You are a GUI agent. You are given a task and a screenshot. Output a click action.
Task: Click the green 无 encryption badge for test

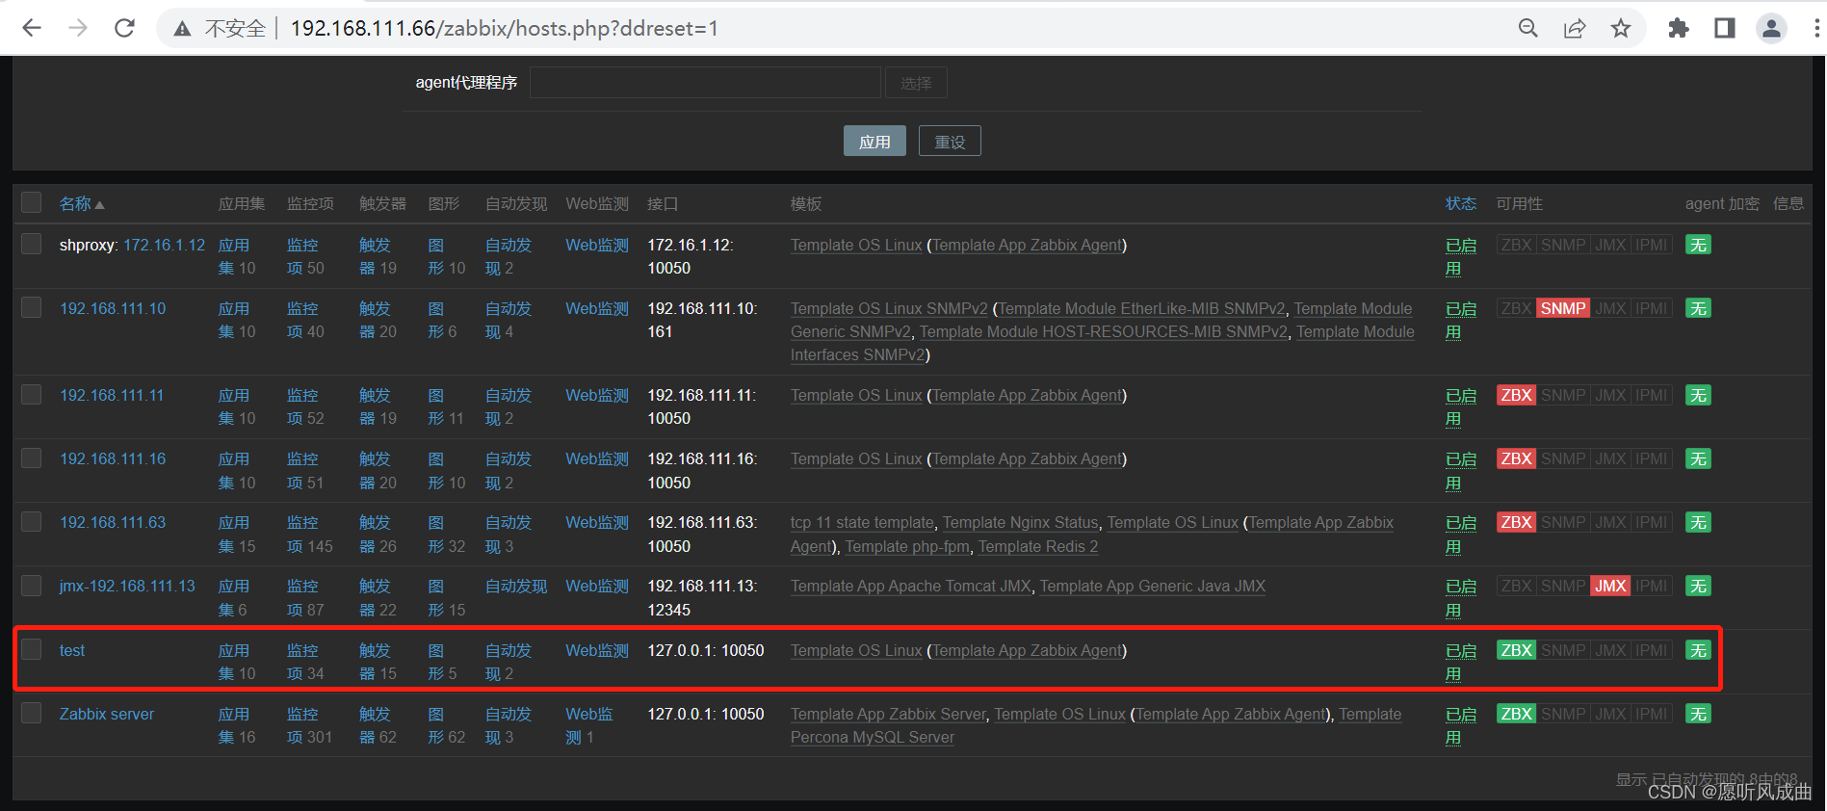pyautogui.click(x=1698, y=650)
